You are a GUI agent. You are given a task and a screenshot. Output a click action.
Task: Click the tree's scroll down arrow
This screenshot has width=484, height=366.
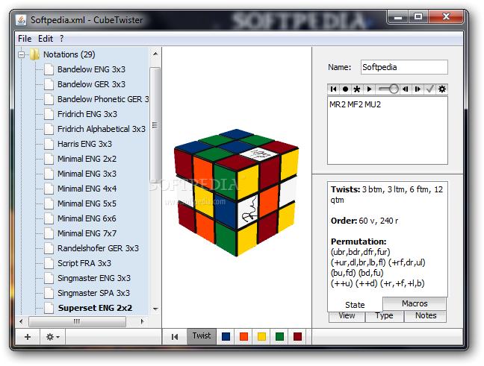(x=155, y=309)
